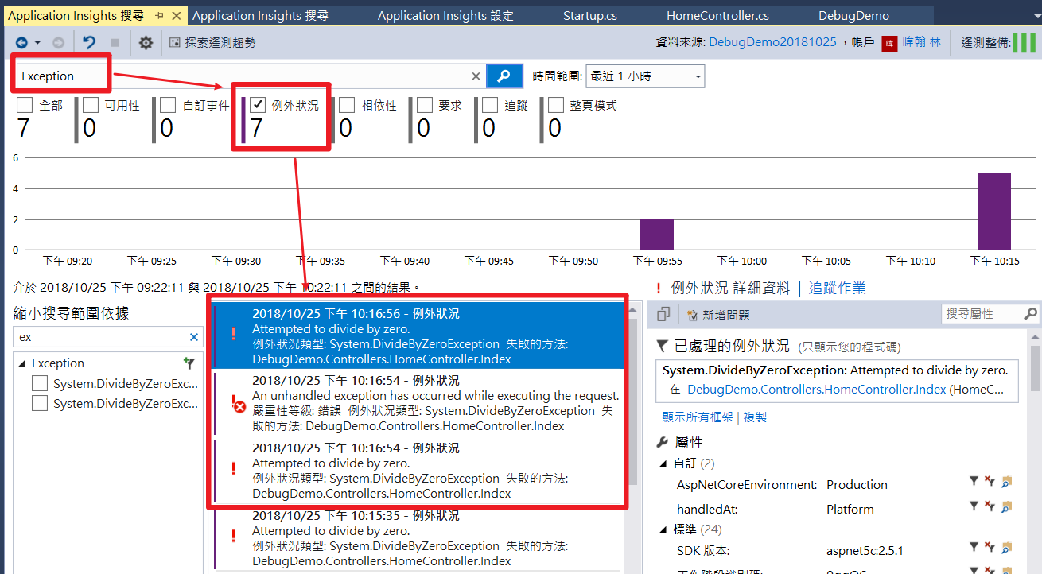This screenshot has height=574, width=1042.
Task: Click the magnifier icon in 搜尋屬性 box
Action: pos(1030,314)
